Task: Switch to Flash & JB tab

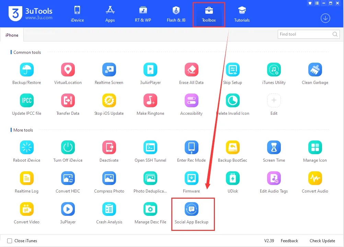Action: 176,14
